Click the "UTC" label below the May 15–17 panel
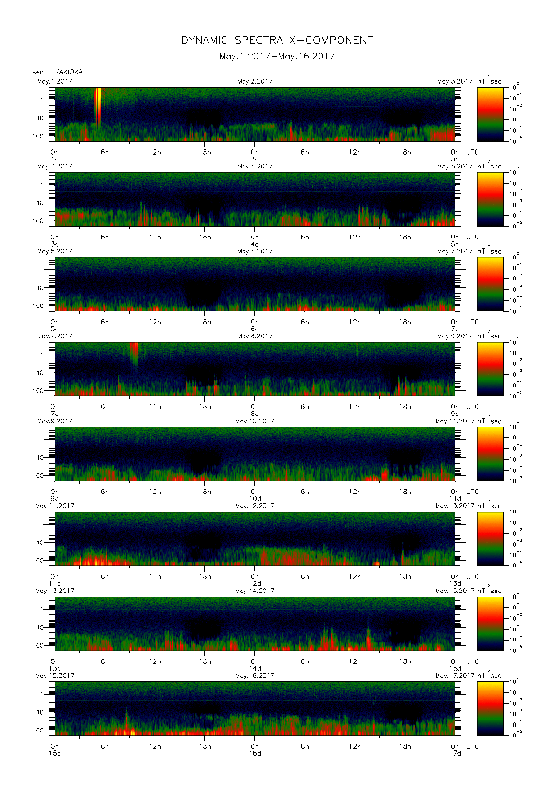Viewport: 554px width, 799px height. (472, 746)
